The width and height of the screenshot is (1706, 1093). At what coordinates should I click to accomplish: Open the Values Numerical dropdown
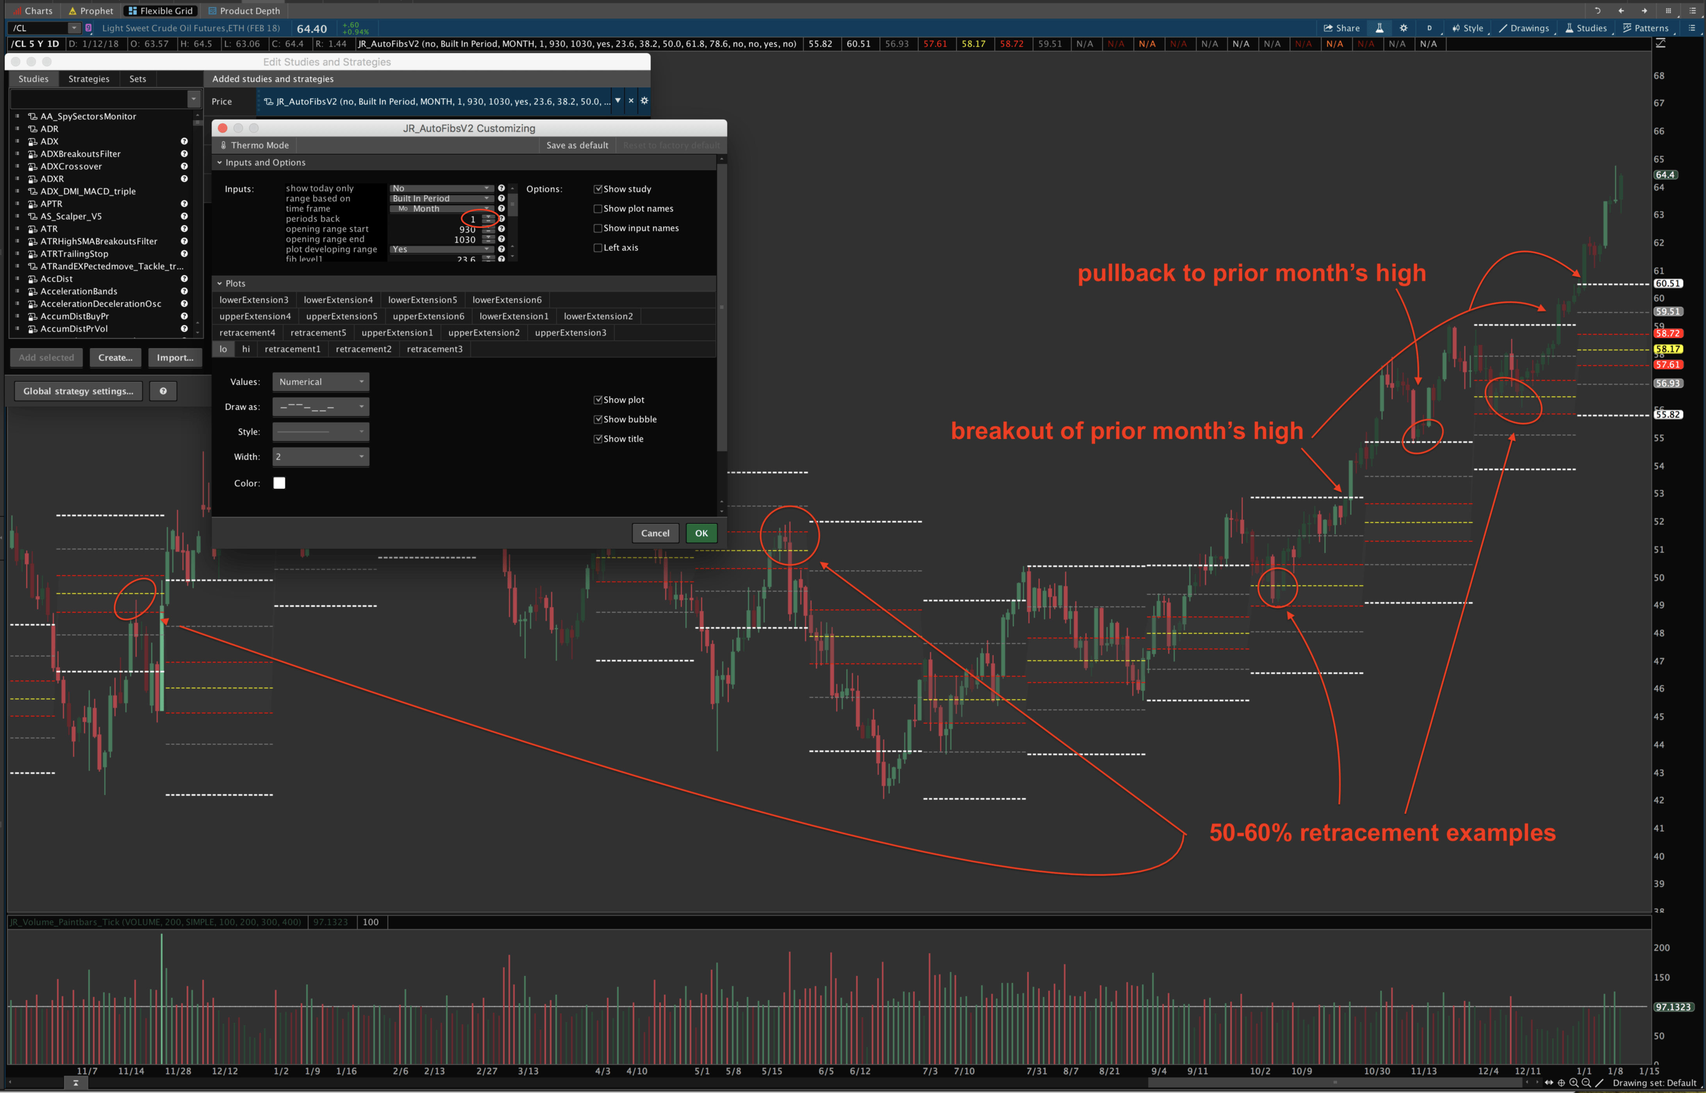(321, 382)
